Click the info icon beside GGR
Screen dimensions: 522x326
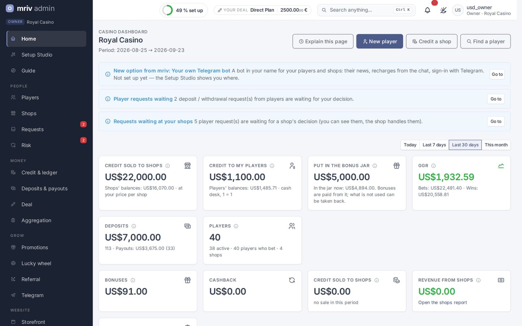(433, 166)
